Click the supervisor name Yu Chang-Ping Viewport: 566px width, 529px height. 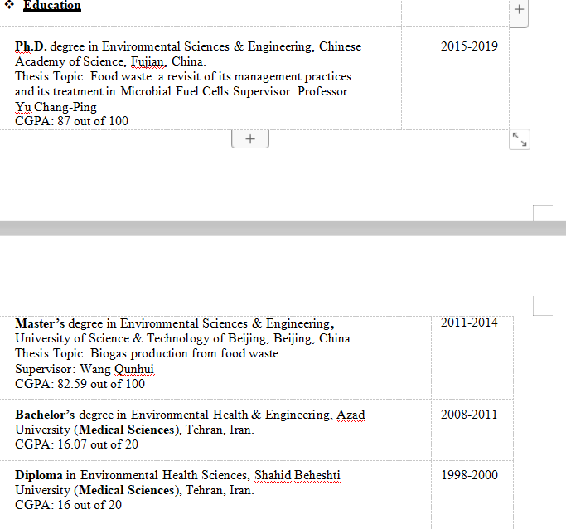point(56,107)
